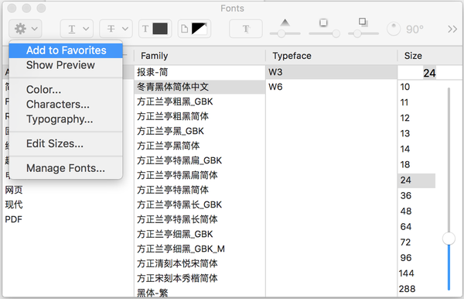Screen dimensions: 464x299
Task: Select the 方正兰亭黑_GBK font family
Action: click(200, 131)
